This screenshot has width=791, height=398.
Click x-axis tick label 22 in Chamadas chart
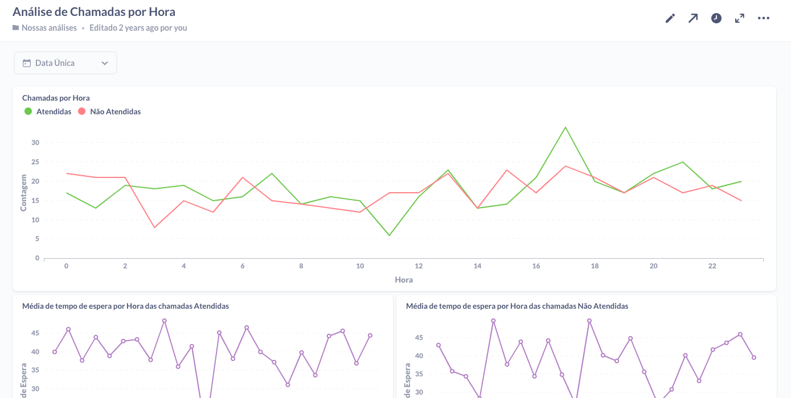pyautogui.click(x=712, y=266)
